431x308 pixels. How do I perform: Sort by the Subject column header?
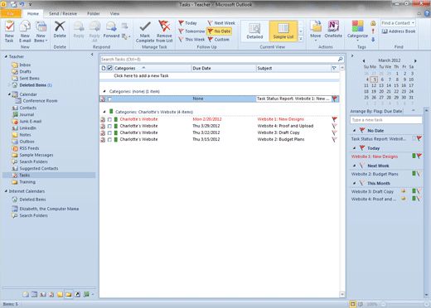[293, 68]
